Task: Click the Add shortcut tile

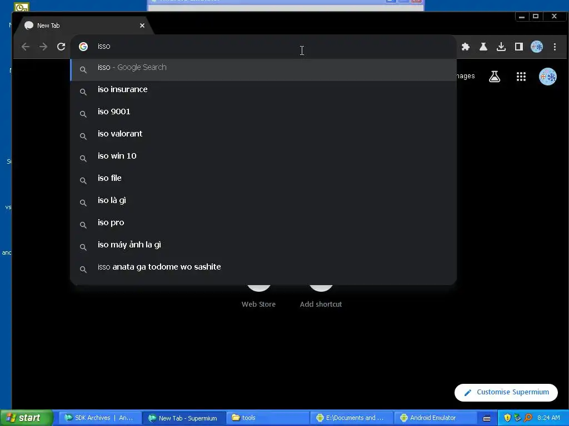Action: (321, 296)
